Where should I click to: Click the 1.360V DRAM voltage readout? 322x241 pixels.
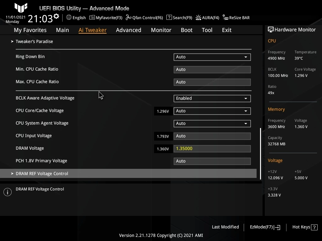pyautogui.click(x=163, y=149)
